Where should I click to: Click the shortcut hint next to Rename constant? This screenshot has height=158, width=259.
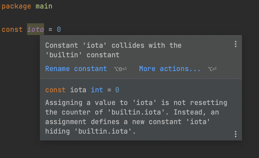click(x=120, y=69)
